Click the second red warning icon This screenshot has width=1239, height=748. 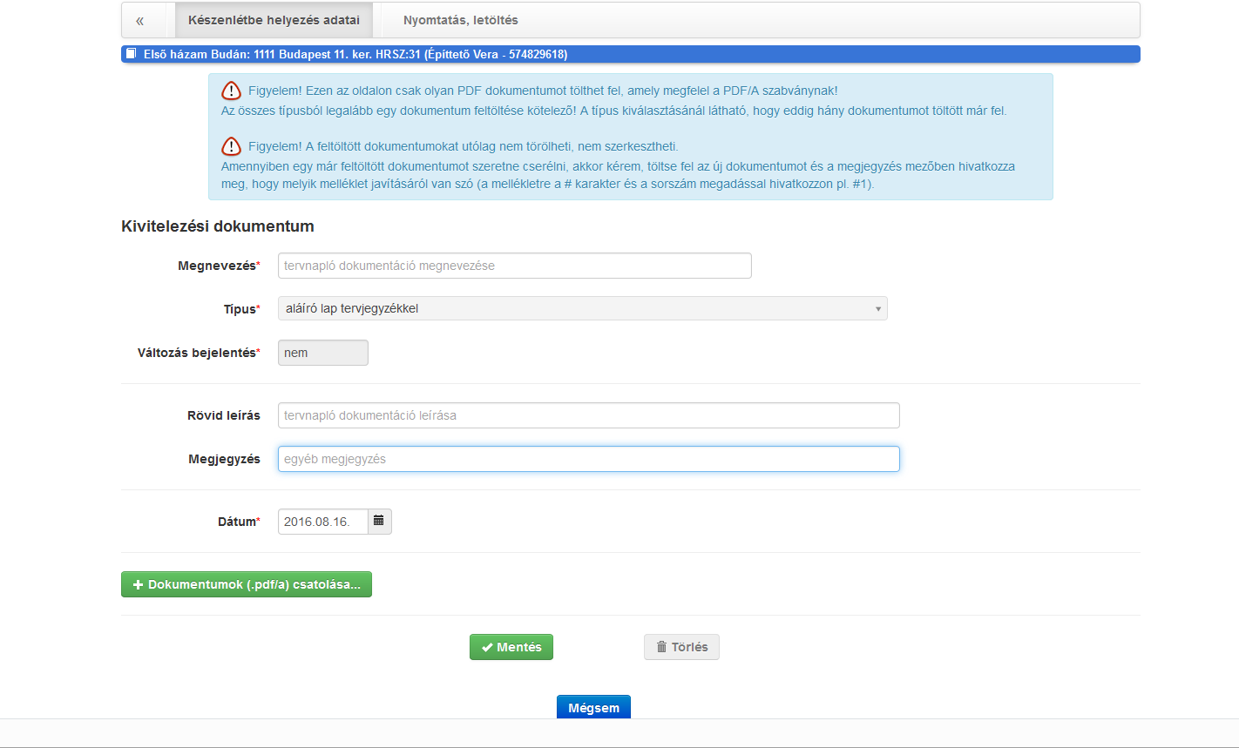[231, 146]
